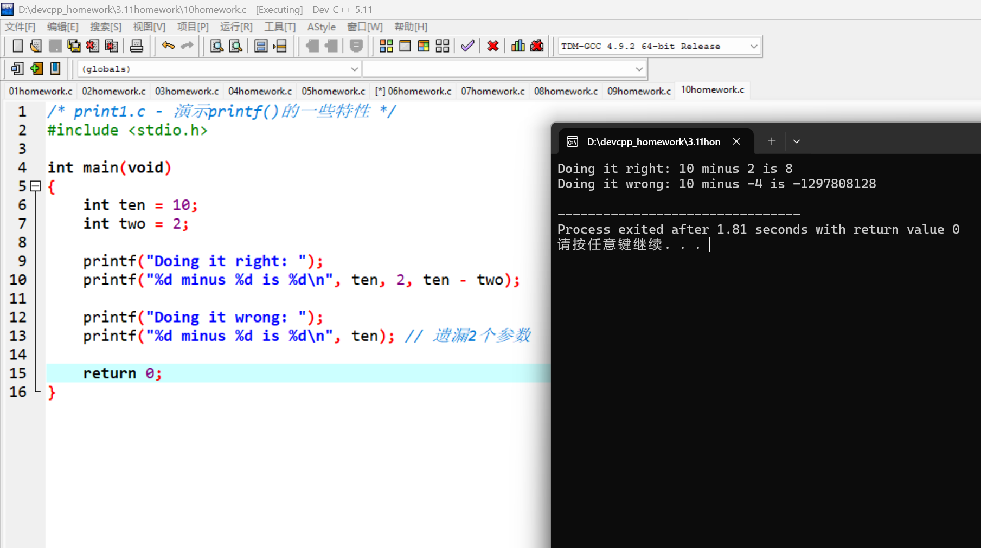Open Find with first magnifier icon

click(x=217, y=46)
